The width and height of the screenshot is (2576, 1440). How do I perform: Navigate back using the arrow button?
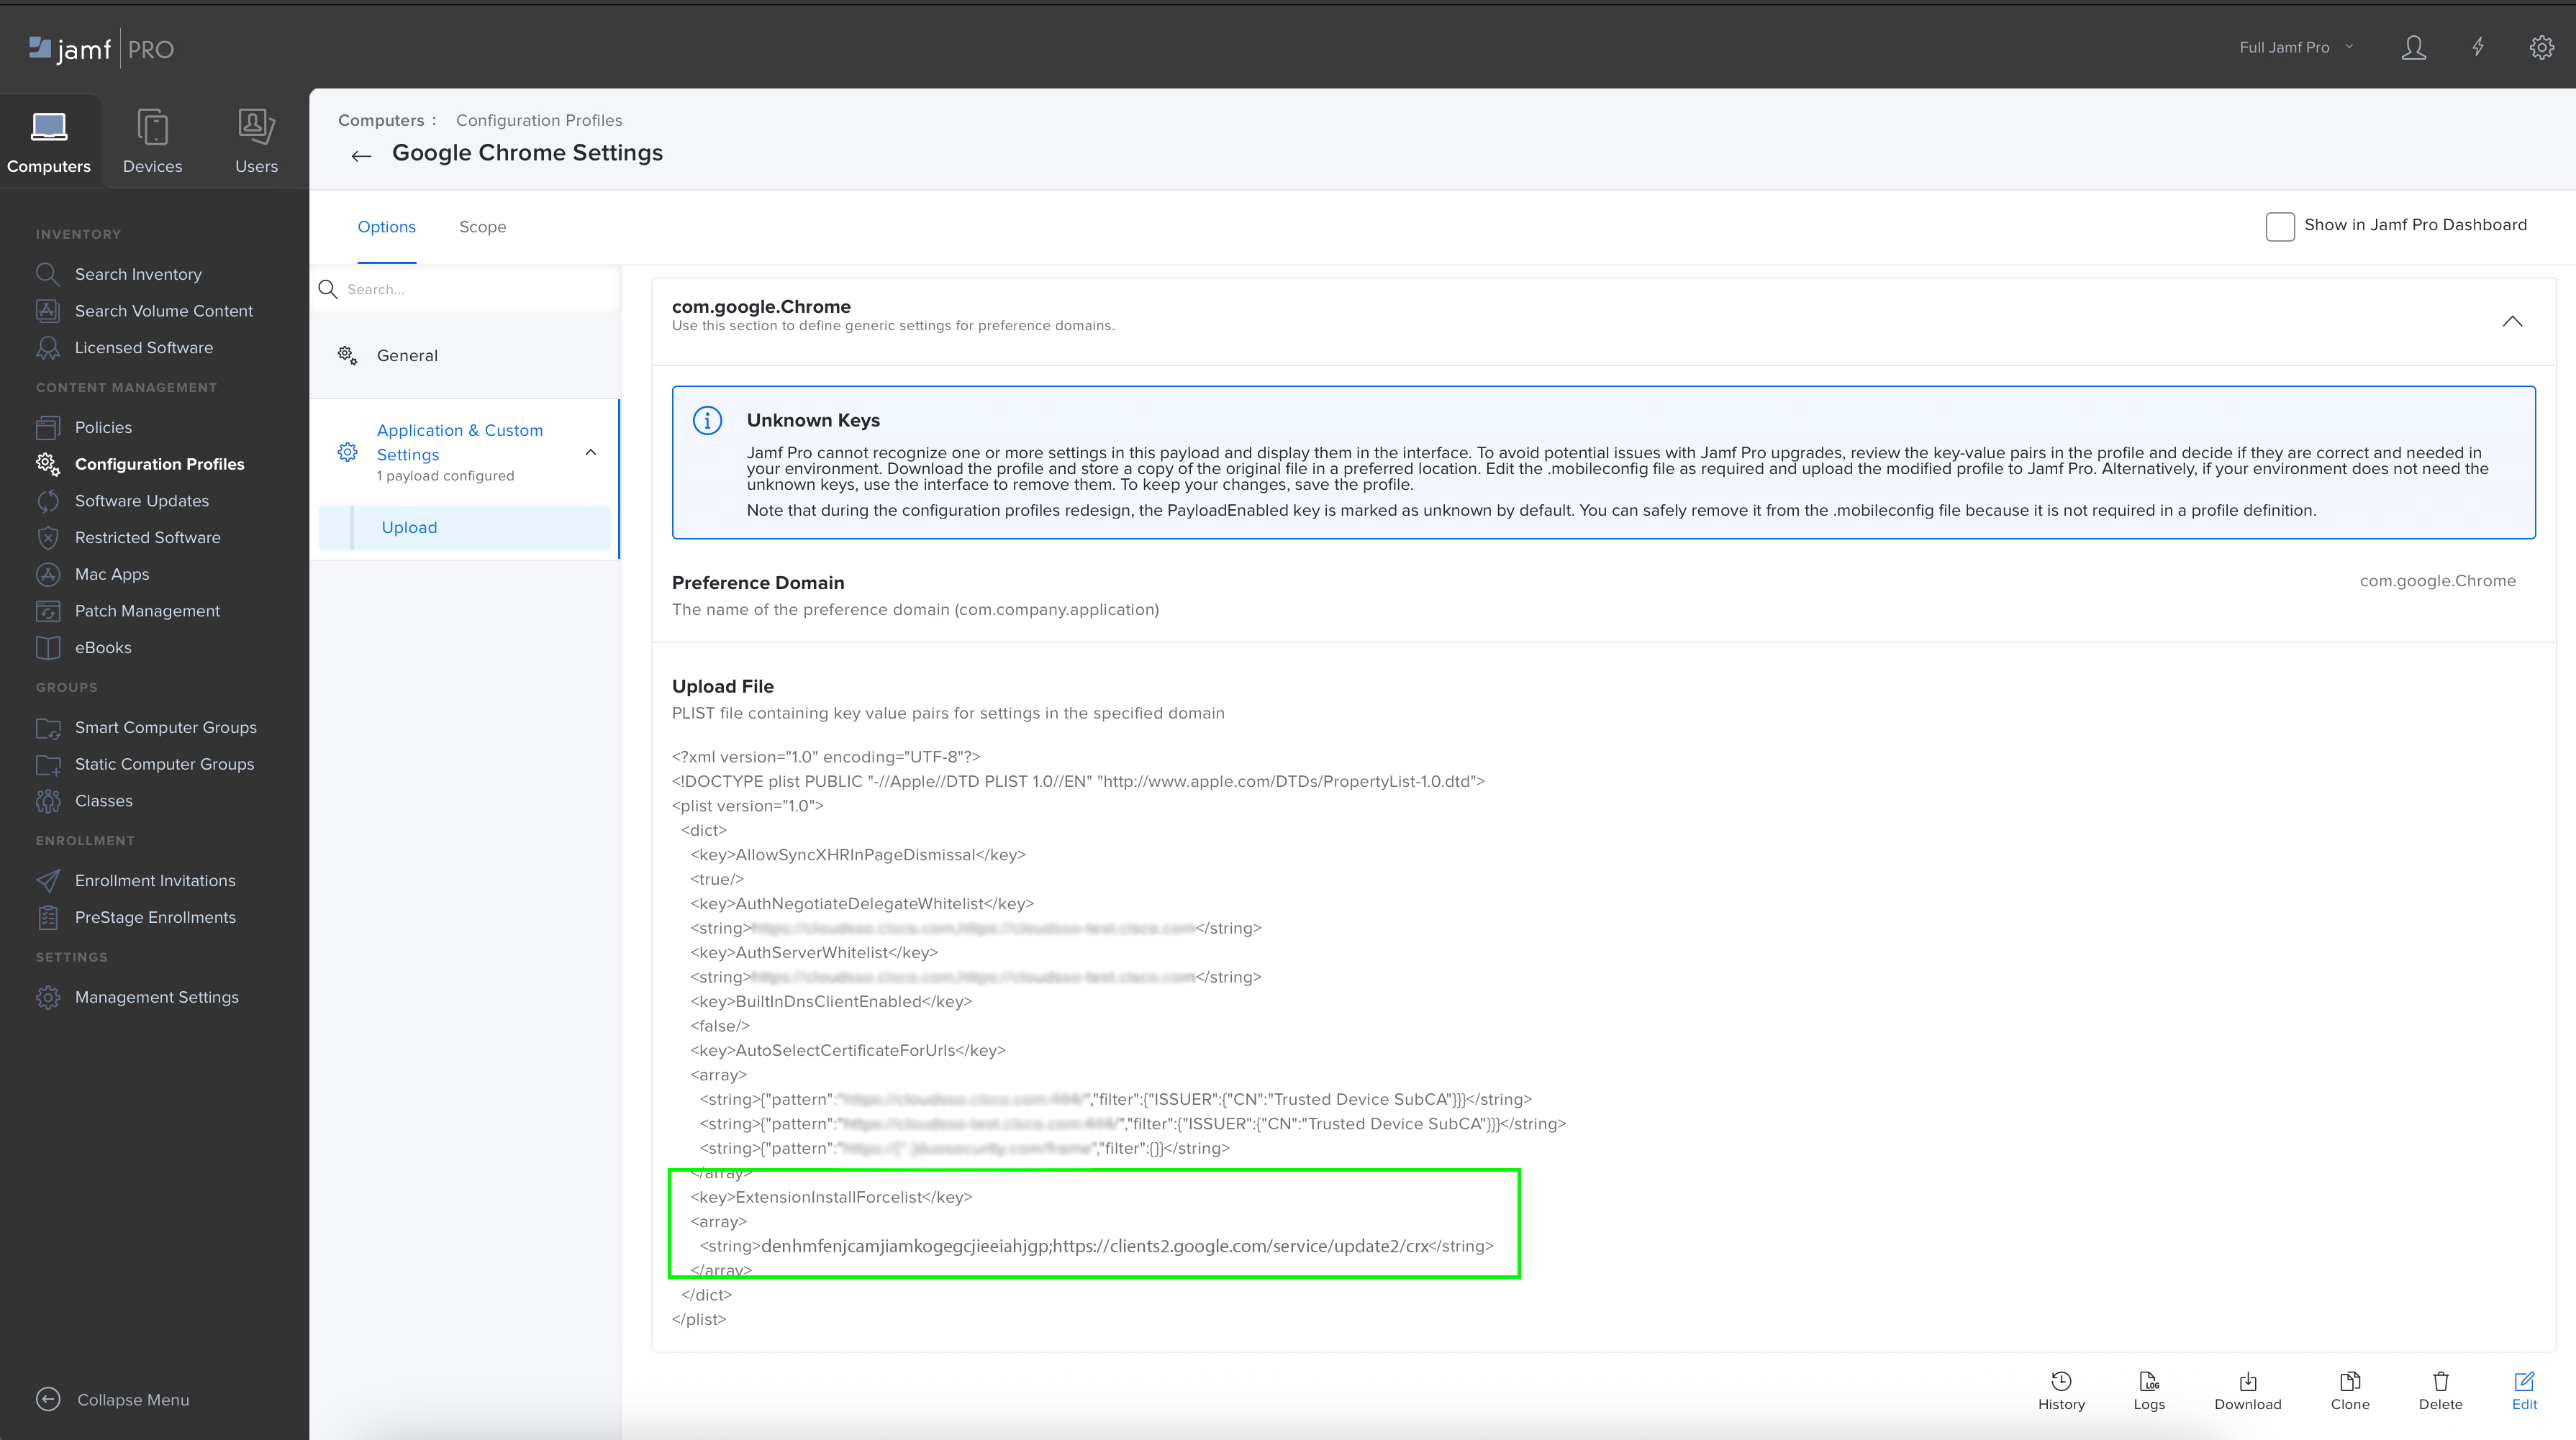coord(361,155)
